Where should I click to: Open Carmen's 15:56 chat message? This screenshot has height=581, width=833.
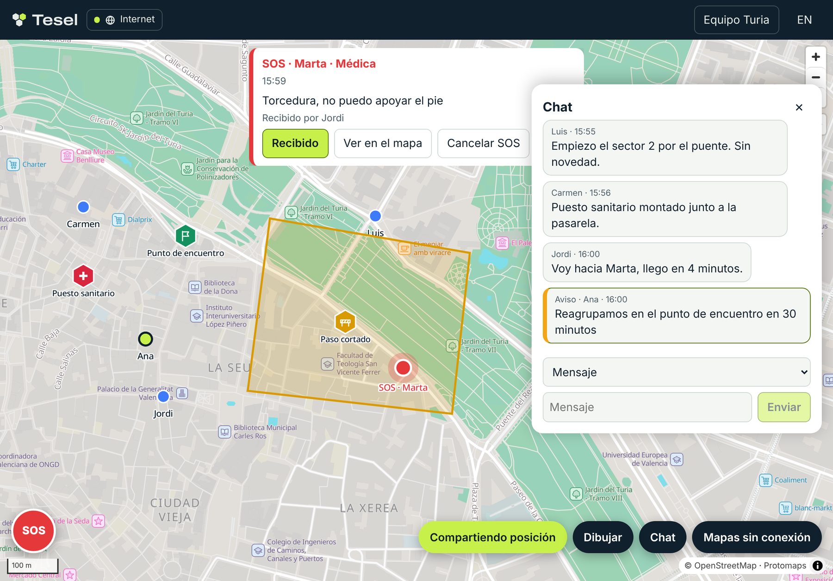point(665,209)
